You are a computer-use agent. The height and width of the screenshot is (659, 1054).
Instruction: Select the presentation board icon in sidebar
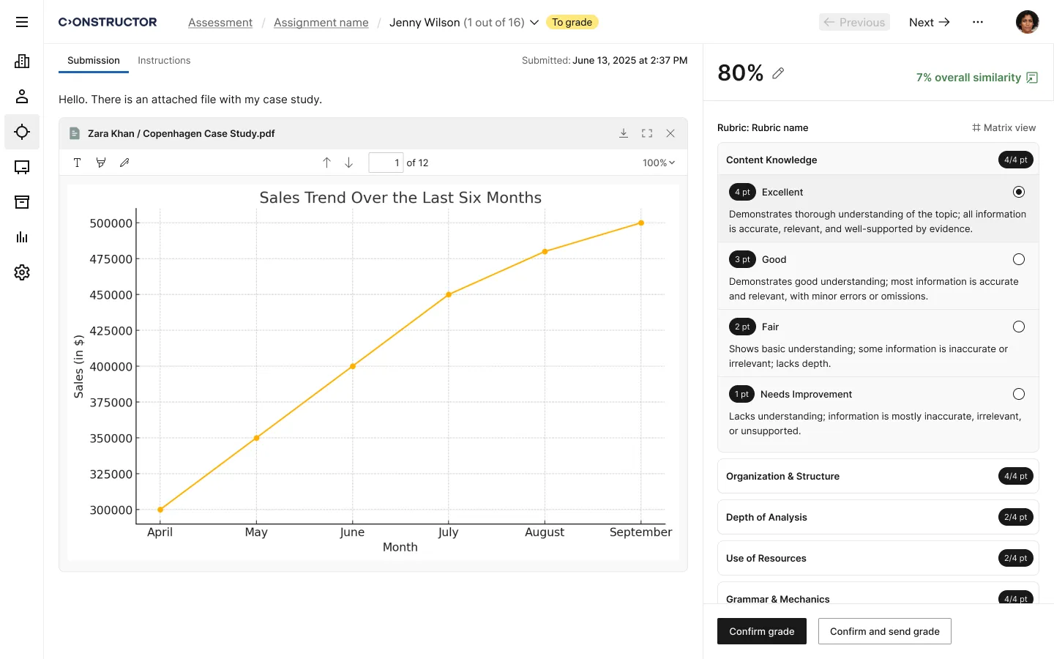[x=22, y=167]
